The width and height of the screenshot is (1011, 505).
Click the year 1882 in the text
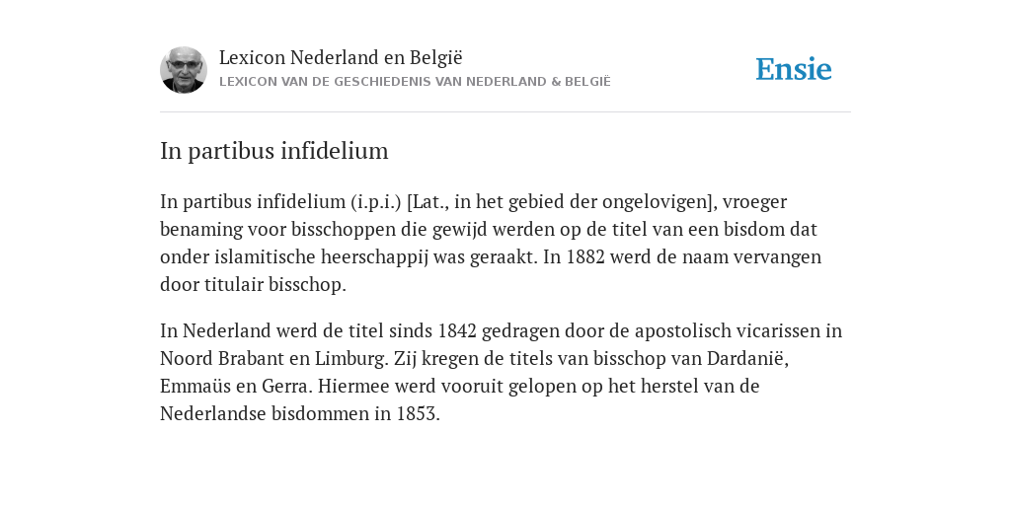[x=585, y=257]
